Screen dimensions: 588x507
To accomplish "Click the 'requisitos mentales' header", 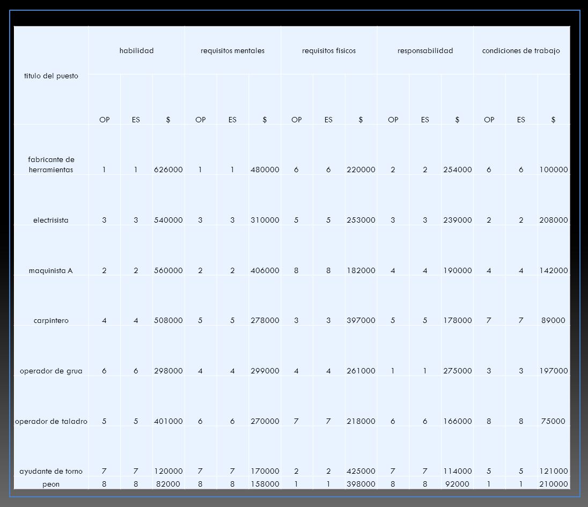I will coord(232,50).
